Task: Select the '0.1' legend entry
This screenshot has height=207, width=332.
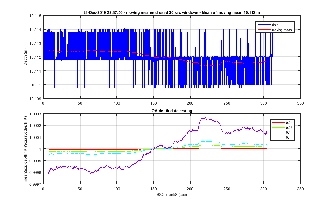Action: click(x=289, y=132)
